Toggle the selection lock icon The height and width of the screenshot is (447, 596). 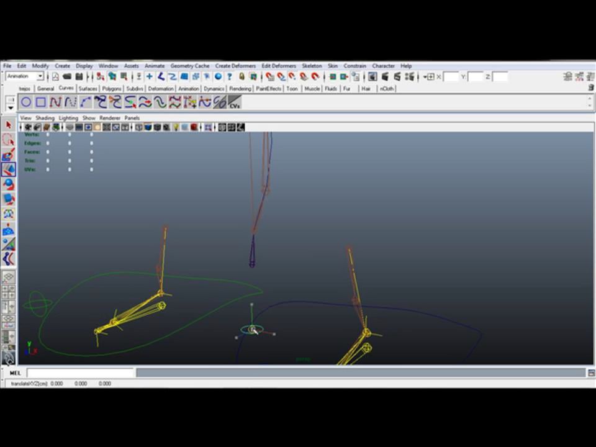point(242,77)
